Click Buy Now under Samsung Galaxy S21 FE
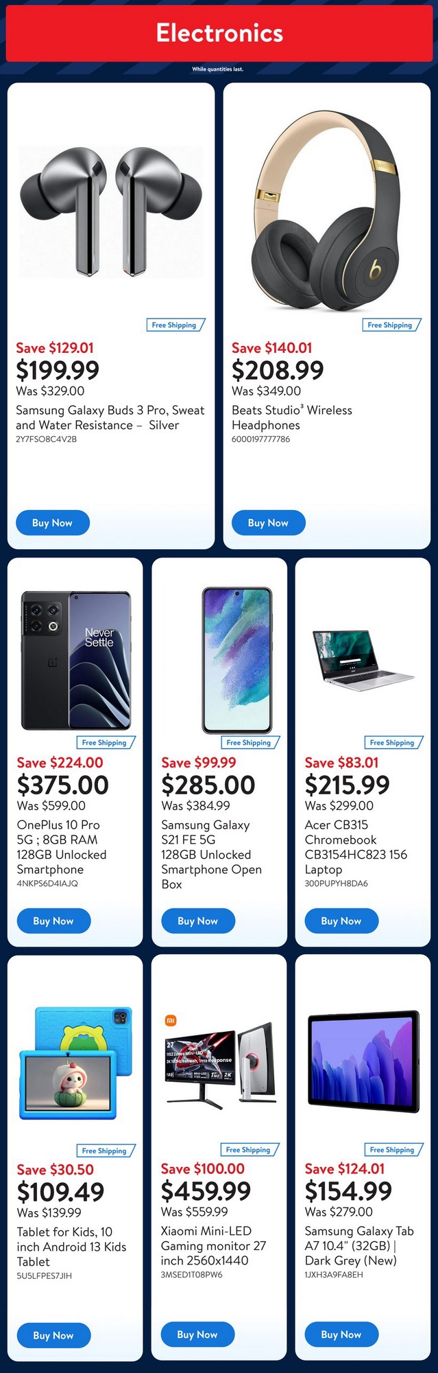The image size is (438, 1373). click(197, 921)
